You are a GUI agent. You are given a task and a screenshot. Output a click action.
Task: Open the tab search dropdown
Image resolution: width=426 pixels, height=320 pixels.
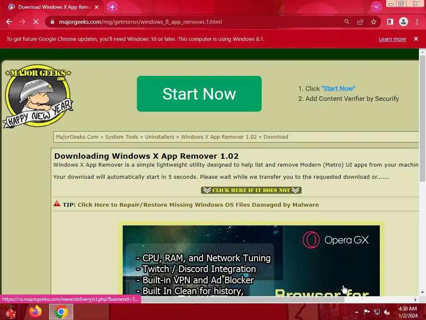click(x=376, y=7)
